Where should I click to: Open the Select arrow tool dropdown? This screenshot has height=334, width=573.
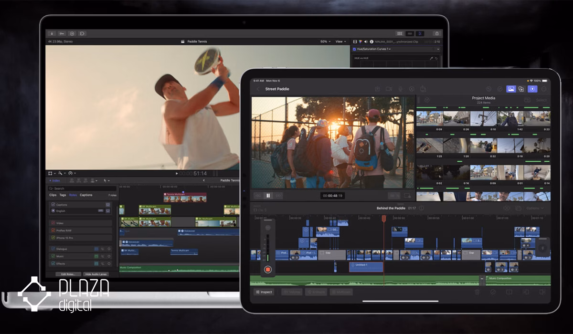(106, 180)
